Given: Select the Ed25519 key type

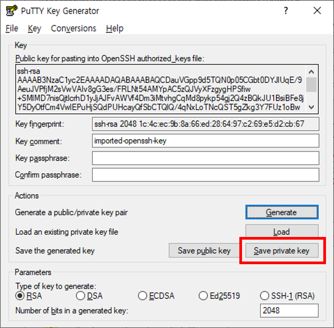Looking at the screenshot, I should [219, 296].
